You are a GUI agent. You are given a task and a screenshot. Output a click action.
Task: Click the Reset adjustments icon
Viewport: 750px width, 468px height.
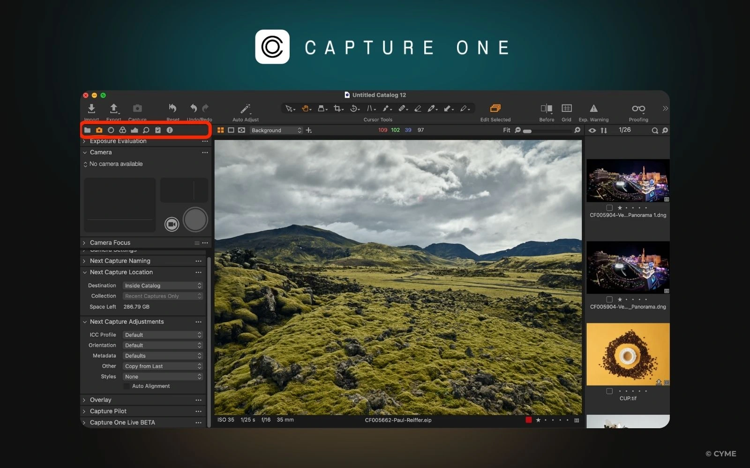[172, 108]
